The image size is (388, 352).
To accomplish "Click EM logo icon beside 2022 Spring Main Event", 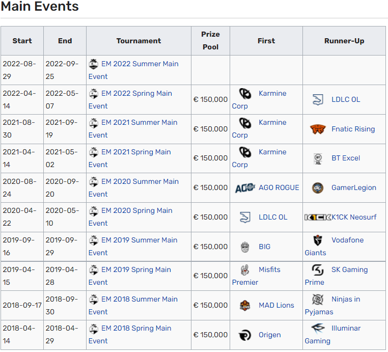I will click(94, 94).
